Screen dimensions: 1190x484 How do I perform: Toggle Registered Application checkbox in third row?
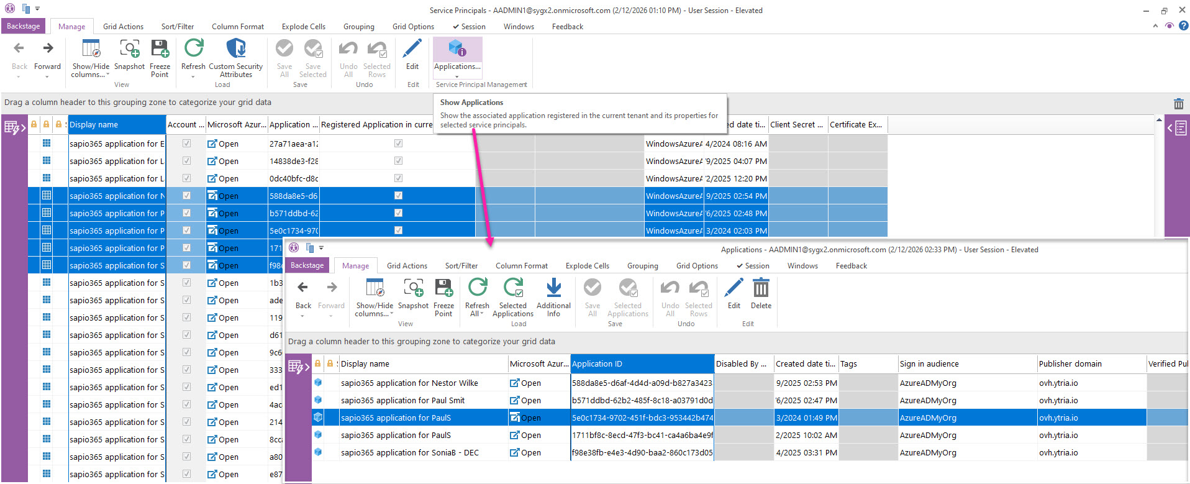coord(398,178)
